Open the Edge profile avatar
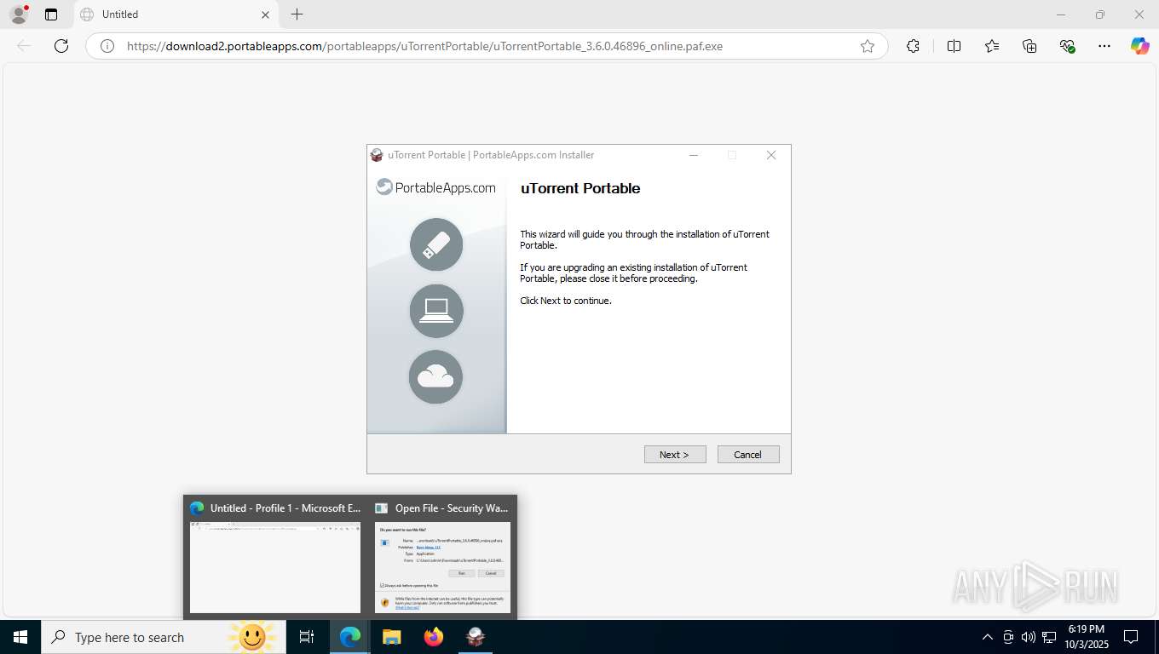The image size is (1159, 654). coord(18,14)
